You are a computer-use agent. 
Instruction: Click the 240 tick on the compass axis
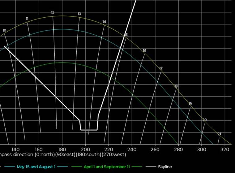(132, 149)
